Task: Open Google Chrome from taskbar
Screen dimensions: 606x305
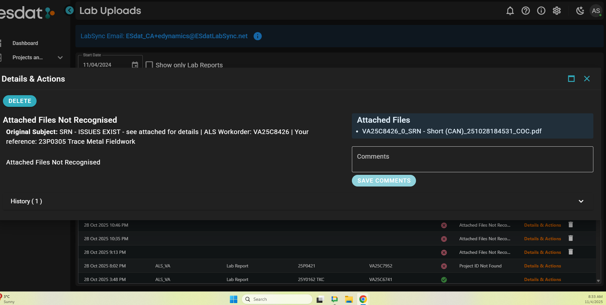Action: click(x=363, y=299)
